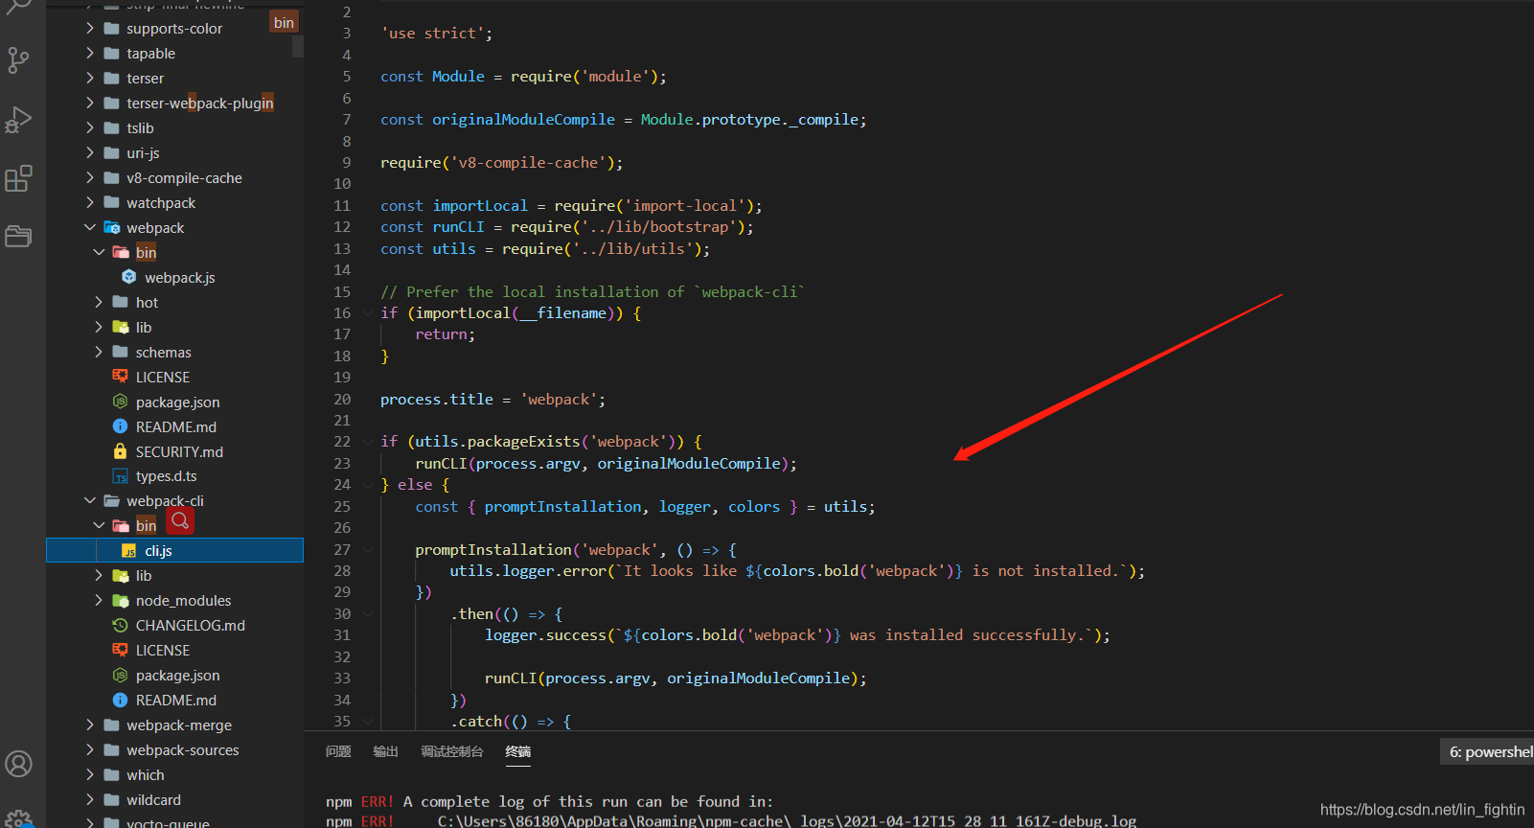Viewport: 1534px width, 828px height.
Task: Click the webpack-cli lib folder icon
Action: (x=121, y=576)
